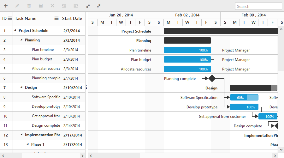The height and width of the screenshot is (158, 284).
Task: Select the Allocate resources grid cell
Action: pos(36,69)
